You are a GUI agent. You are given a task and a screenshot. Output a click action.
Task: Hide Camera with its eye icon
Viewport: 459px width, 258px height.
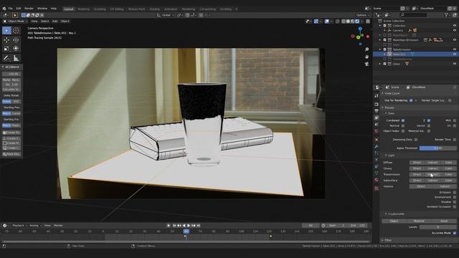(x=455, y=30)
